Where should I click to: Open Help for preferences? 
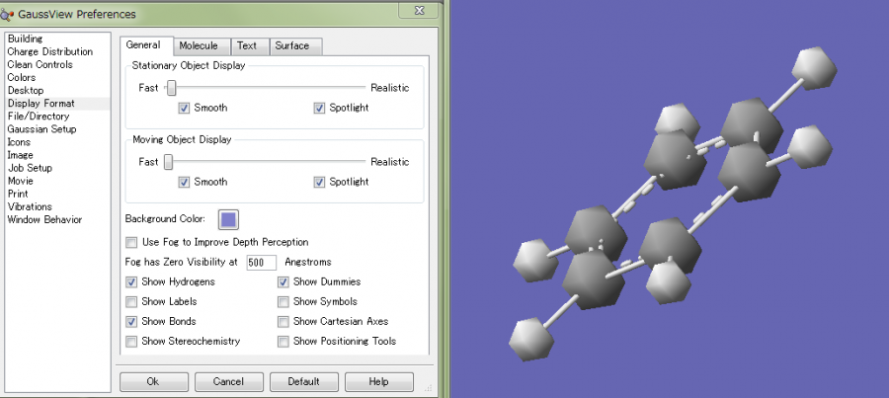(x=378, y=382)
